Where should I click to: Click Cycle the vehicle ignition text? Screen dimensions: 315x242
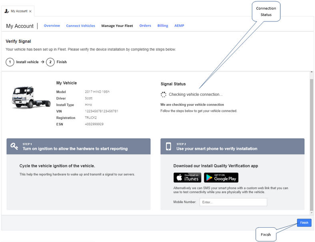pos(57,166)
